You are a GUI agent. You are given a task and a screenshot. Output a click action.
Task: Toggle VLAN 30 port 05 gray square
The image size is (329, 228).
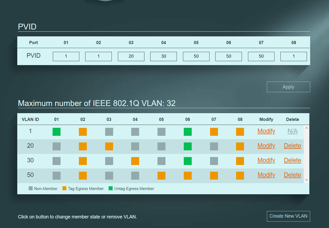[x=161, y=161]
